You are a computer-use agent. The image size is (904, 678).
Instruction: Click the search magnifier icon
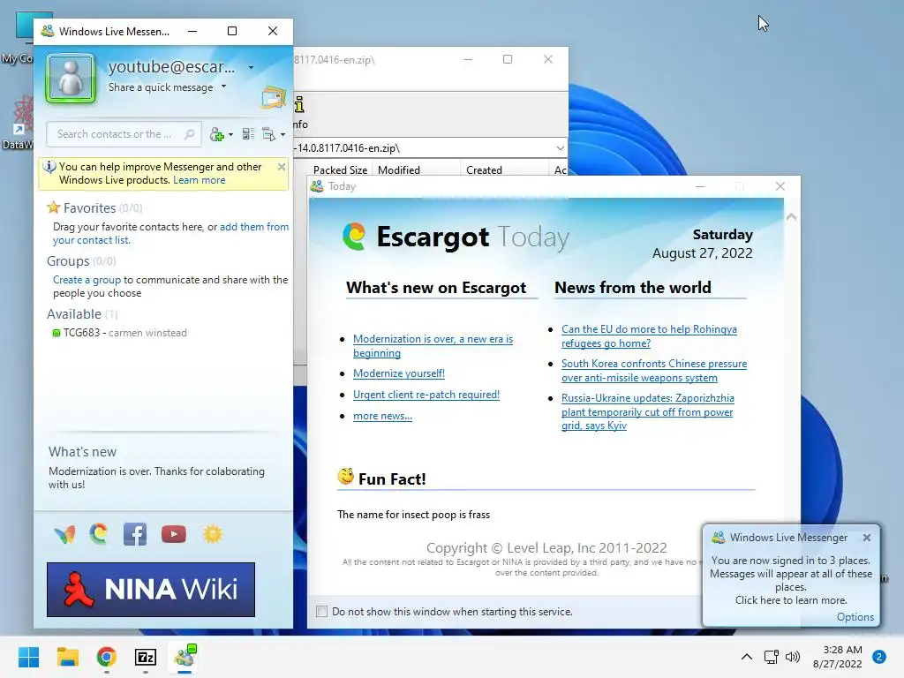(189, 134)
